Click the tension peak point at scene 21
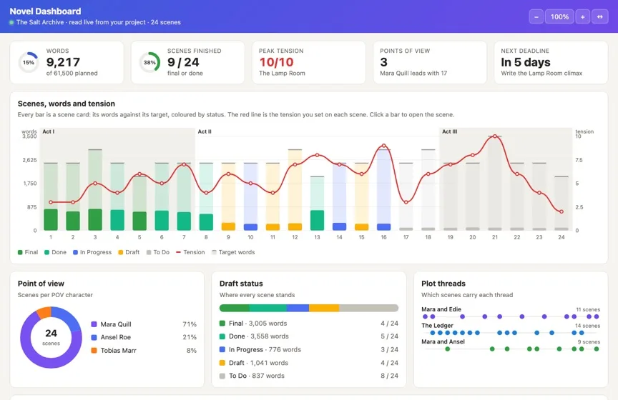This screenshot has height=400, width=618. 495,136
